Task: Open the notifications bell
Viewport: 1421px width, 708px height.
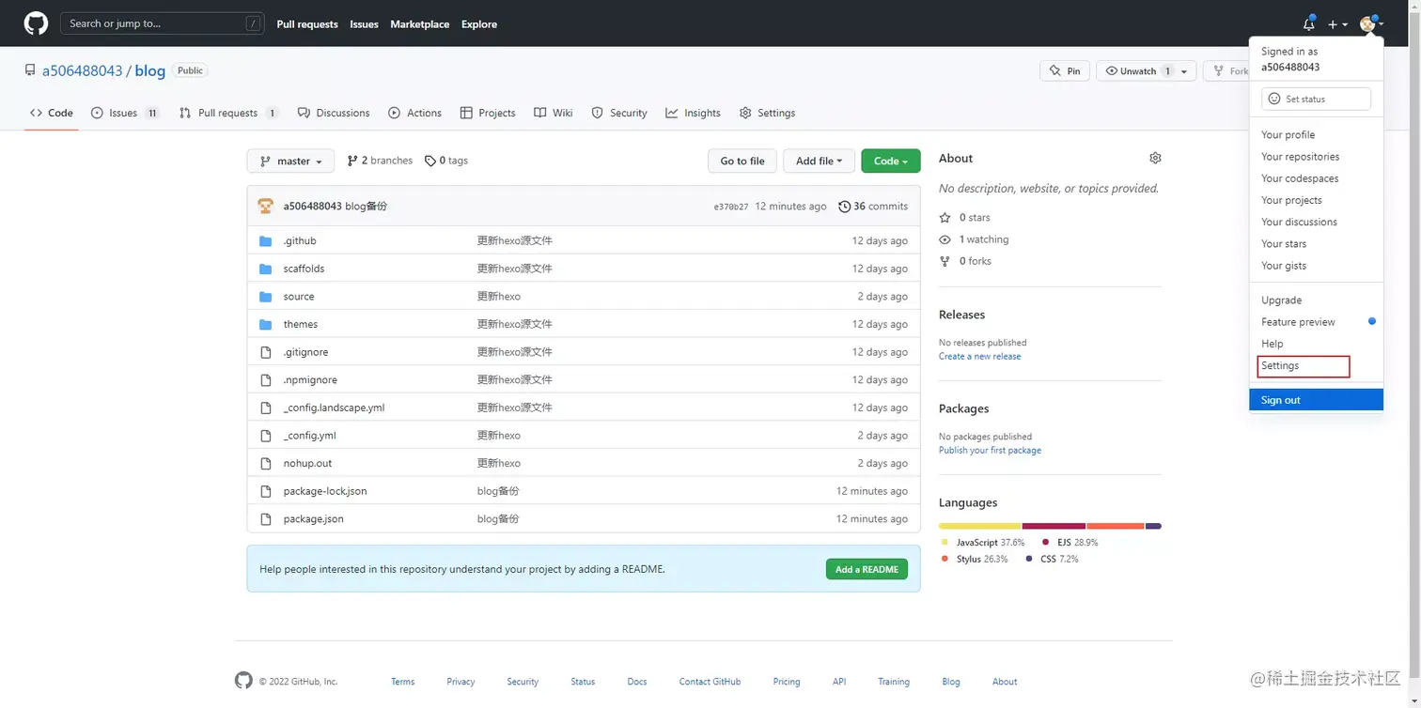Action: (x=1308, y=24)
